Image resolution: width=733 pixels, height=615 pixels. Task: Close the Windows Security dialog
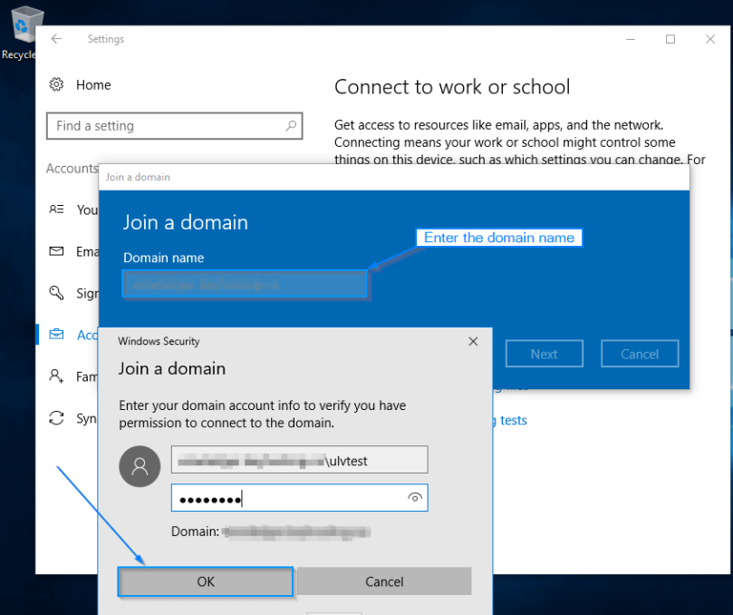click(x=473, y=342)
